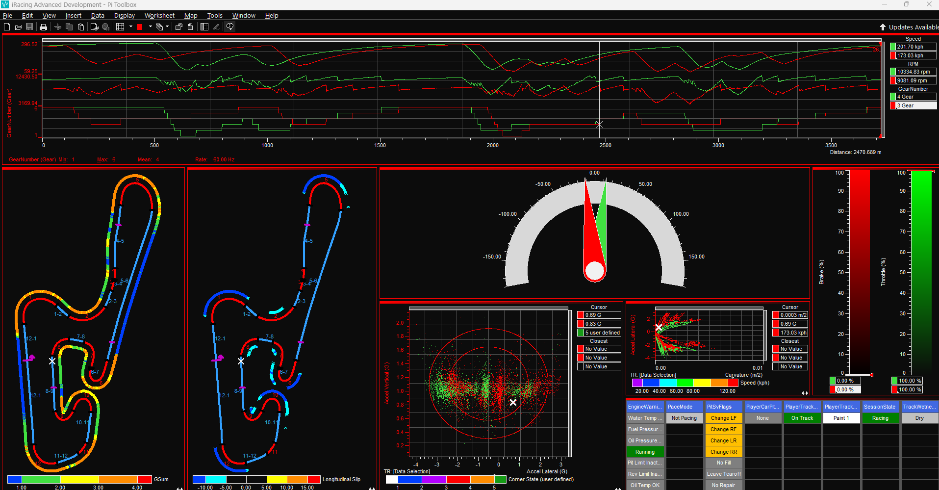Open the Help menu

click(272, 16)
